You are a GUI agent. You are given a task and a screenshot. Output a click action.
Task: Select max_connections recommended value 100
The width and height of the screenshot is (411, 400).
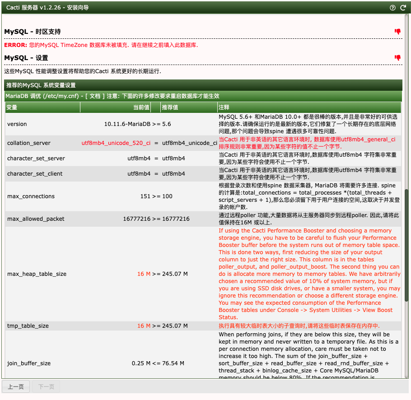pyautogui.click(x=167, y=196)
